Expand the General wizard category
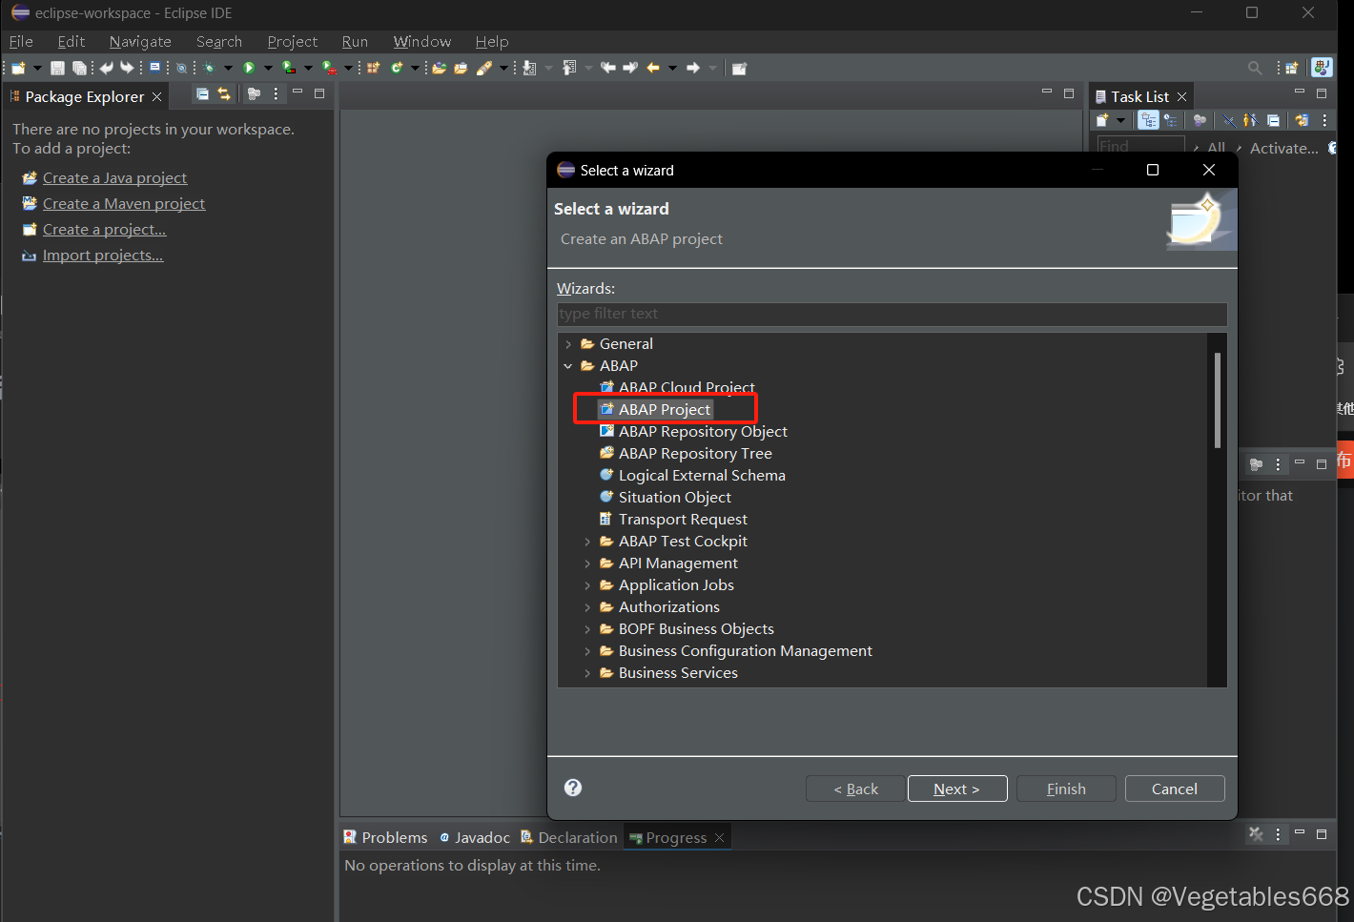The width and height of the screenshot is (1354, 922). click(568, 343)
